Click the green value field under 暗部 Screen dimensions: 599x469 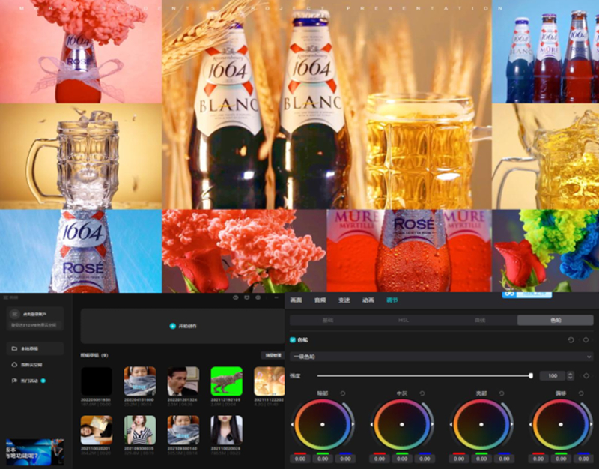(x=323, y=459)
